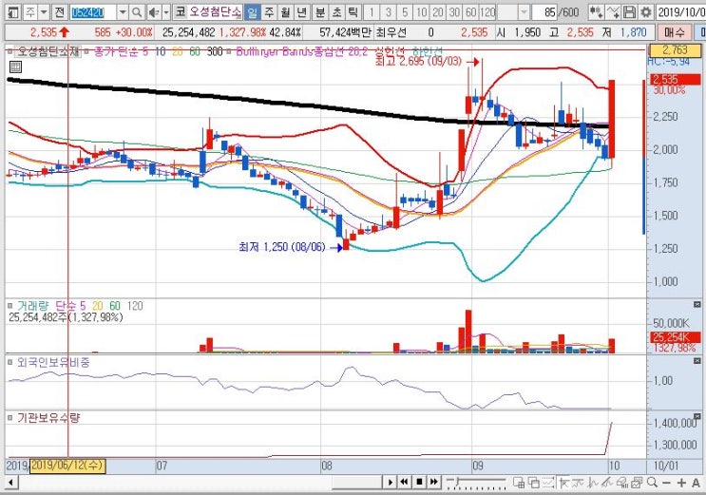The image size is (706, 495).
Task: Click the trend line drawing icon
Action: (578, 483)
